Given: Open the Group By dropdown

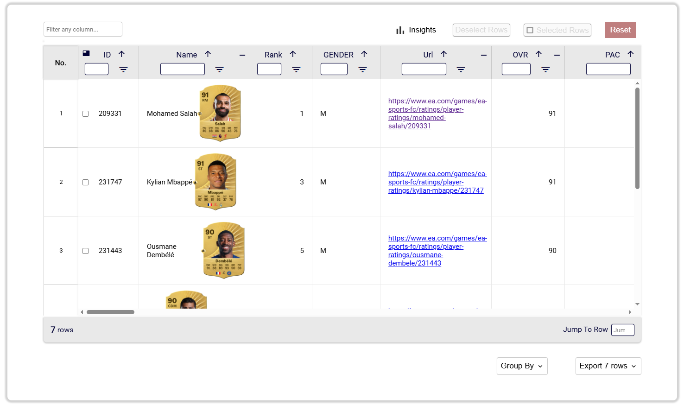Looking at the screenshot, I should coord(522,366).
